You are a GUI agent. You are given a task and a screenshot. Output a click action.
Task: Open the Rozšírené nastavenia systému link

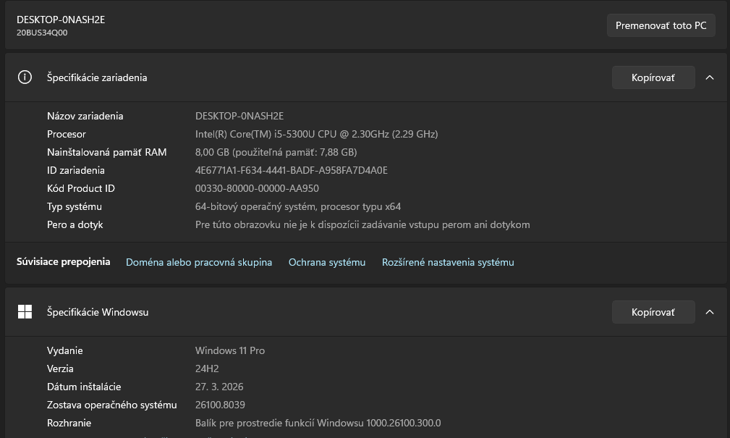point(446,262)
